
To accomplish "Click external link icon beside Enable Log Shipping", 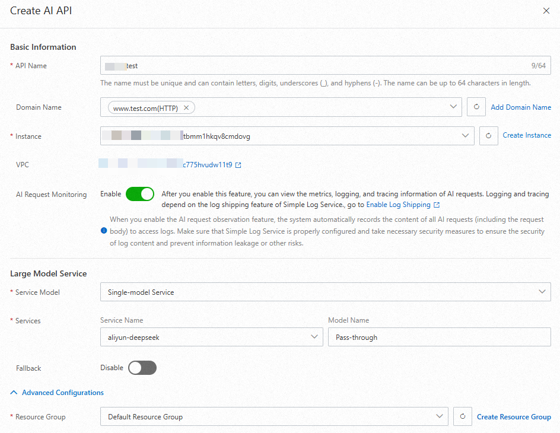I will point(435,205).
